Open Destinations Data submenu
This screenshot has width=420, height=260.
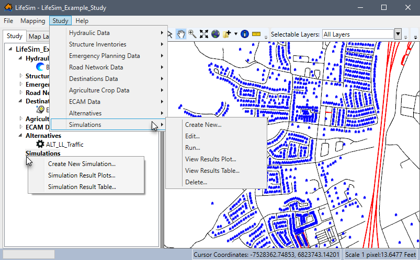tap(109, 79)
